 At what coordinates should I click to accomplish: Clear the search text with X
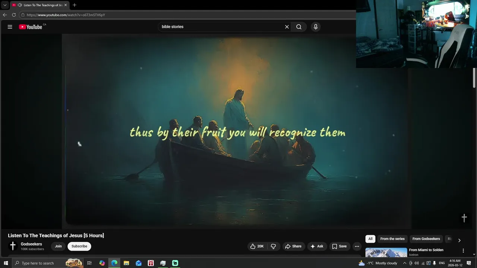(287, 27)
